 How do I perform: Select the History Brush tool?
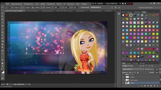click(x=3, y=35)
